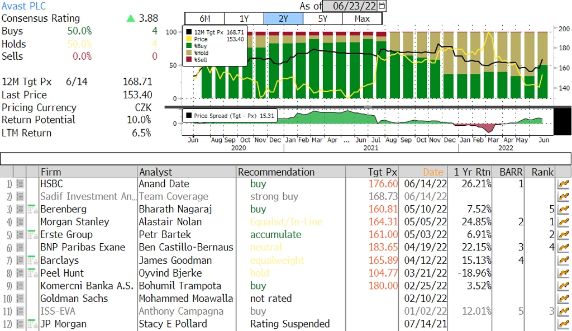
Task: Open the BNP Paribas Exane chart icon
Action: (x=564, y=248)
